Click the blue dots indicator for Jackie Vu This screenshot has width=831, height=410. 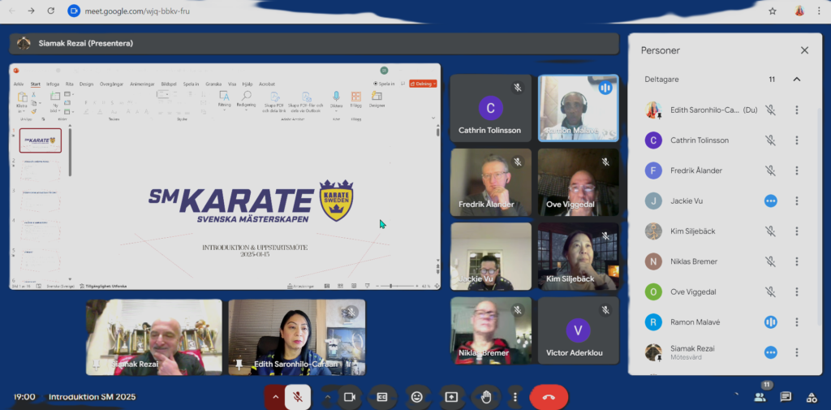tap(771, 201)
